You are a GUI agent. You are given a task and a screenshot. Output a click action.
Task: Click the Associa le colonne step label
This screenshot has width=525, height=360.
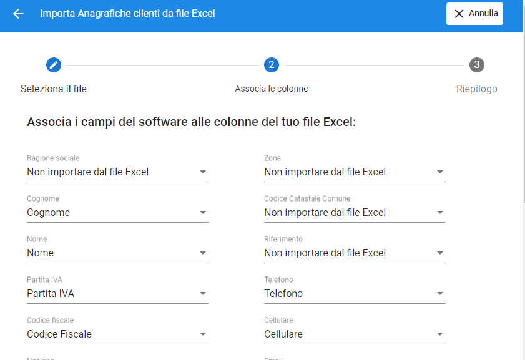272,89
